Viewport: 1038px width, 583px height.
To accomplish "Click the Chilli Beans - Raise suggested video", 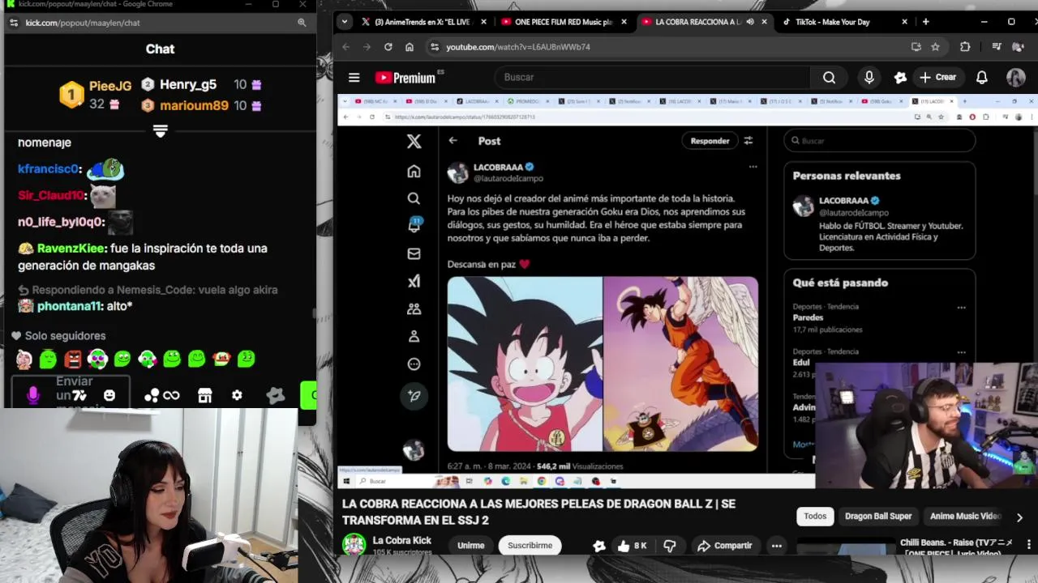I will pyautogui.click(x=957, y=547).
